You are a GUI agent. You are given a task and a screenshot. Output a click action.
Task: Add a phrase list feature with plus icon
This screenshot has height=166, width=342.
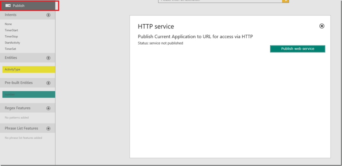tap(48, 129)
